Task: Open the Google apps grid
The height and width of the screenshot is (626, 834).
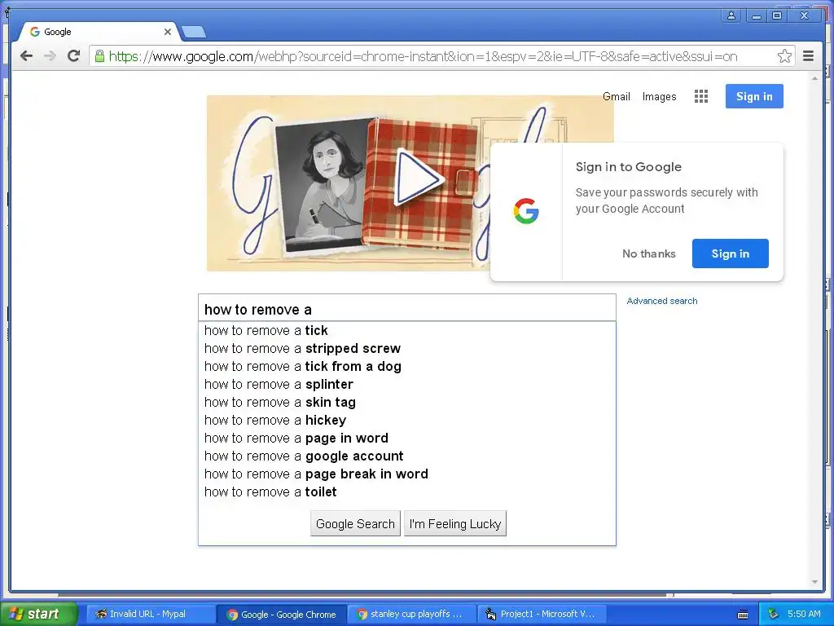Action: pyautogui.click(x=701, y=96)
